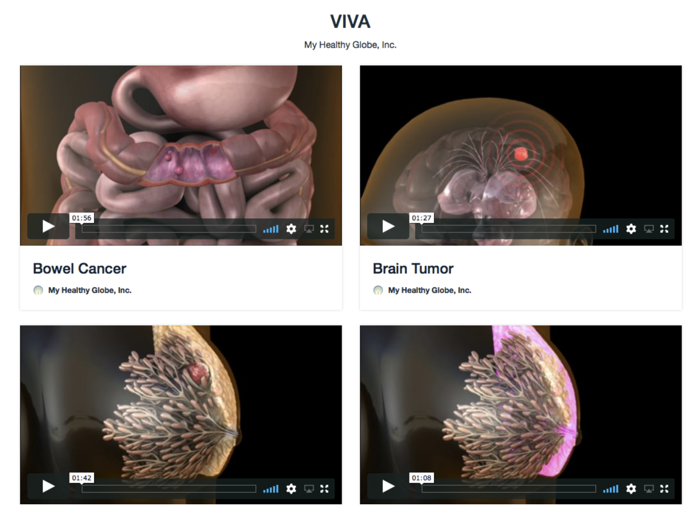Screen dimensions: 698x527
Task: Open settings gear on Brain Tumor video
Action: tap(631, 229)
